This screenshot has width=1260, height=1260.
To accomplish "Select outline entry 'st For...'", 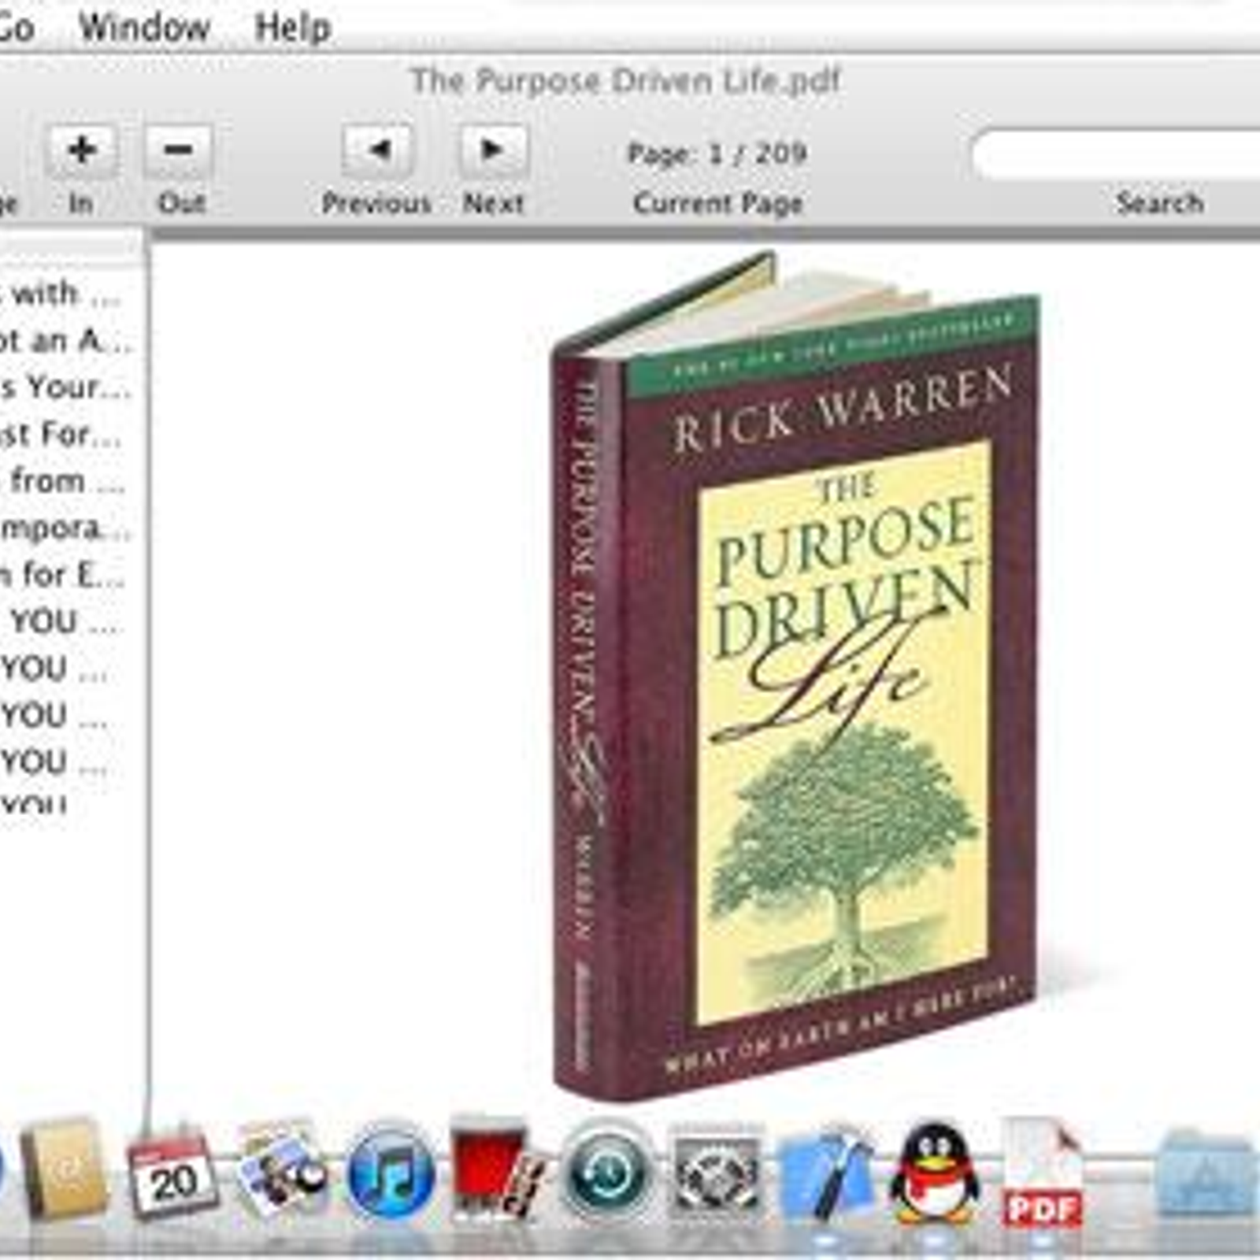I will [61, 434].
